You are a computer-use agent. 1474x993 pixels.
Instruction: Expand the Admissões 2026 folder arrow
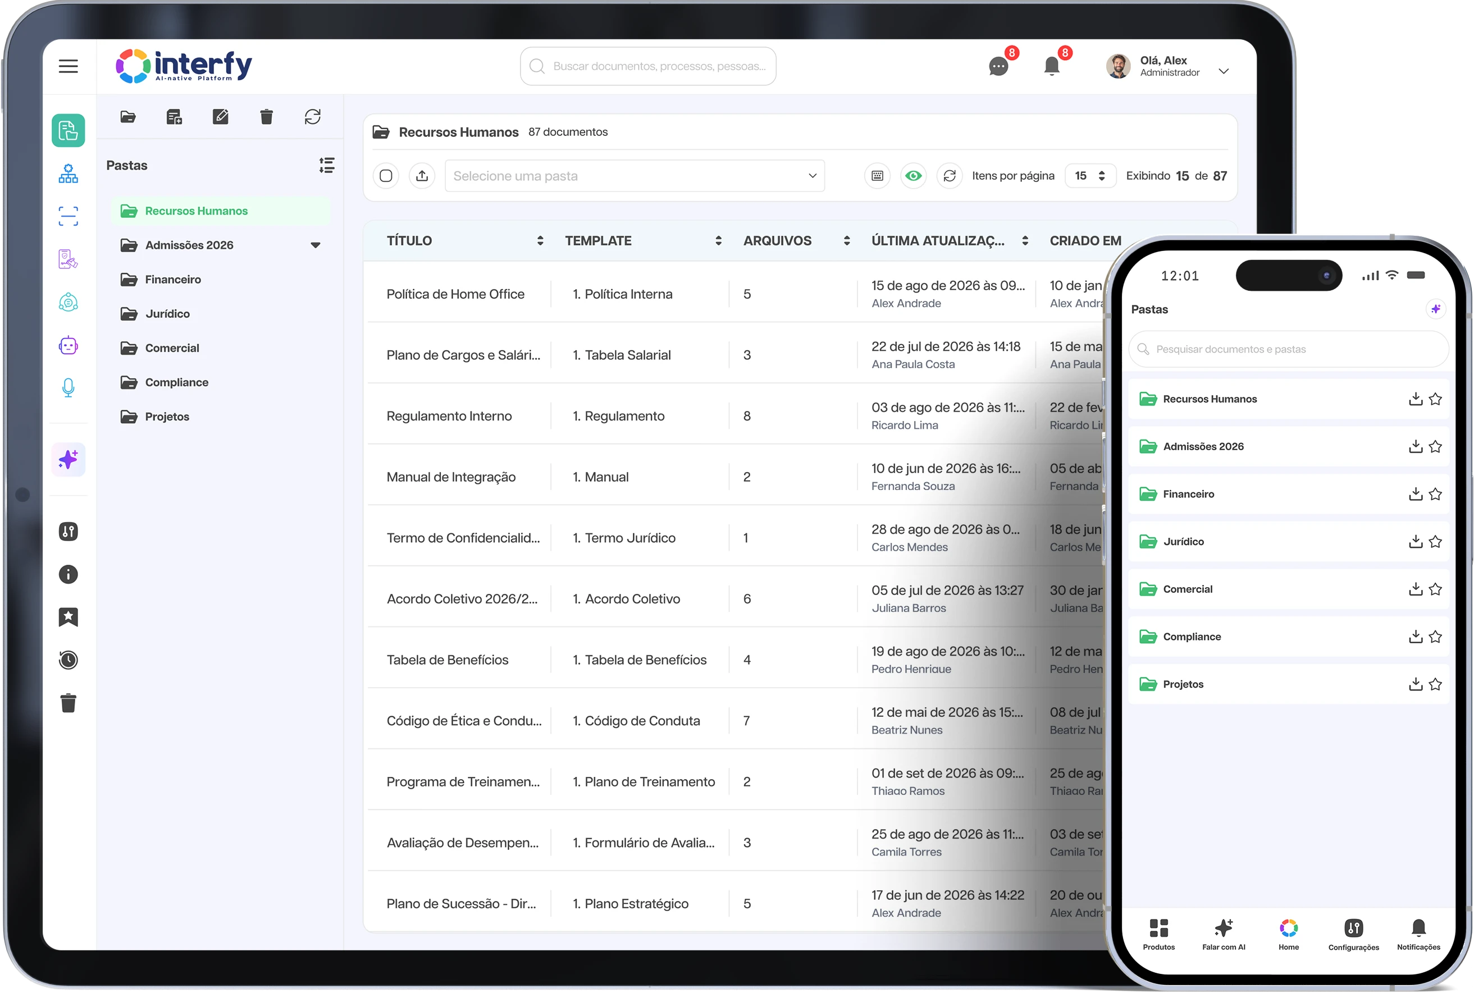316,245
